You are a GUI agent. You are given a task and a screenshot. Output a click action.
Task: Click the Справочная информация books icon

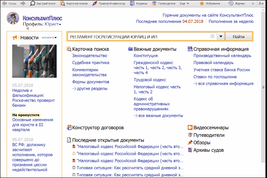190,49
